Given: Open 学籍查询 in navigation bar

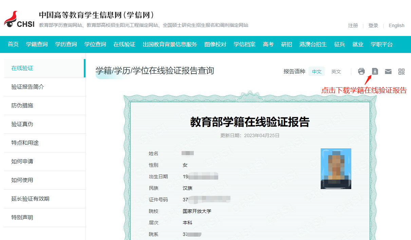Looking at the screenshot, I should tap(37, 44).
